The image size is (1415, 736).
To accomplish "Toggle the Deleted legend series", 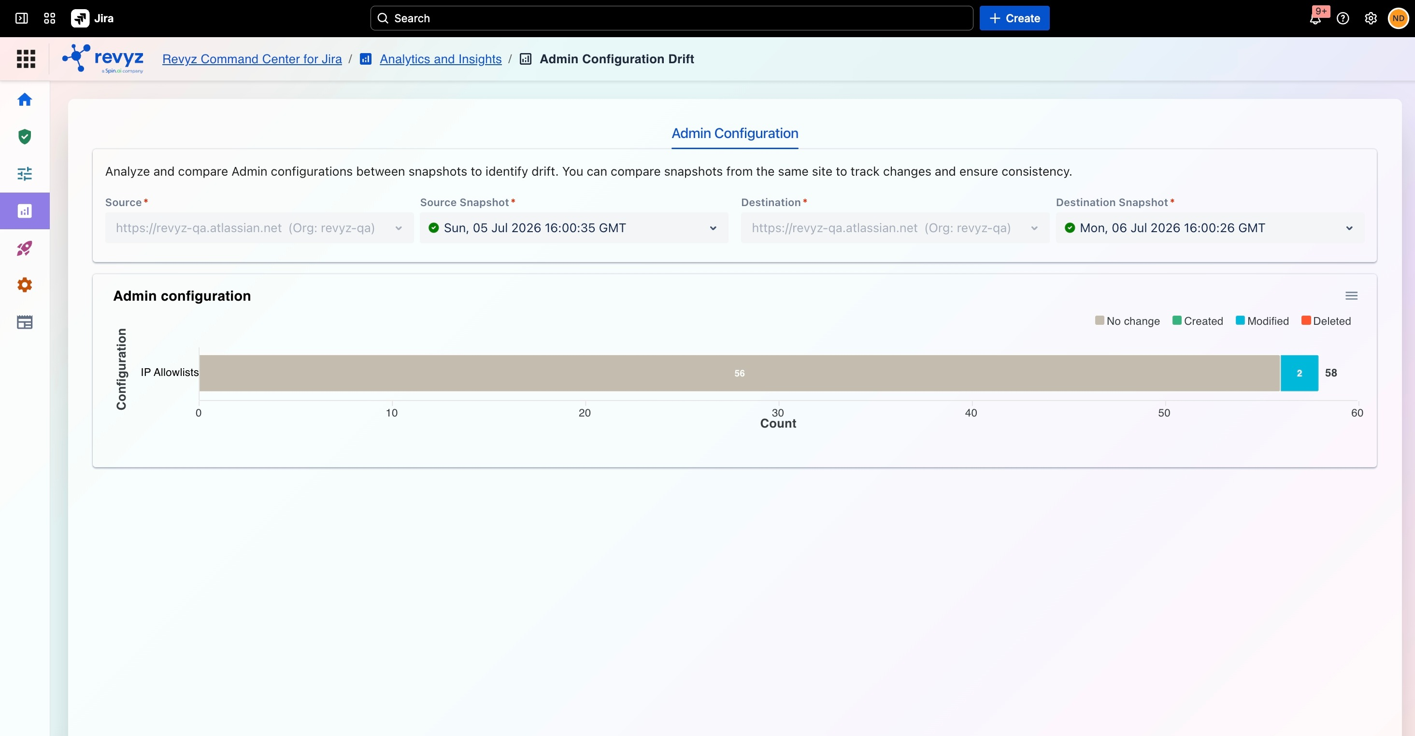I will click(x=1326, y=321).
